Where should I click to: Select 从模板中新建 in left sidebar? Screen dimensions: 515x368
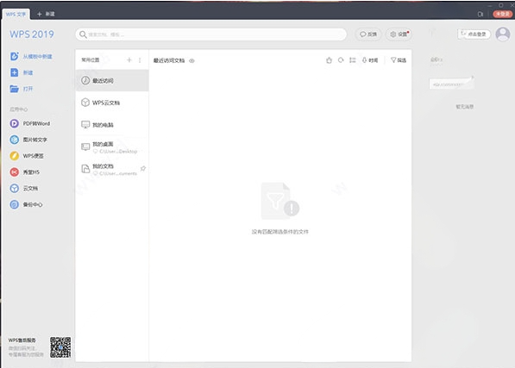(31, 56)
